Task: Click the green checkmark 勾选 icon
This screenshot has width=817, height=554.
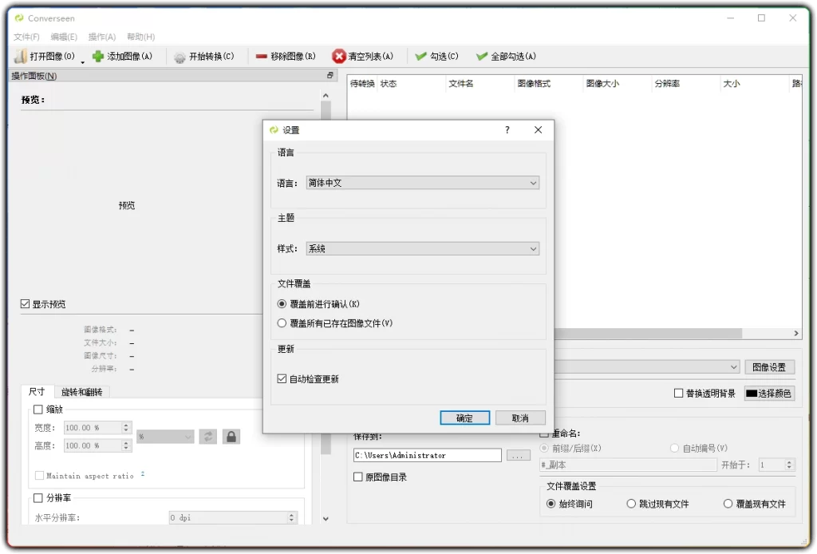Action: (419, 56)
